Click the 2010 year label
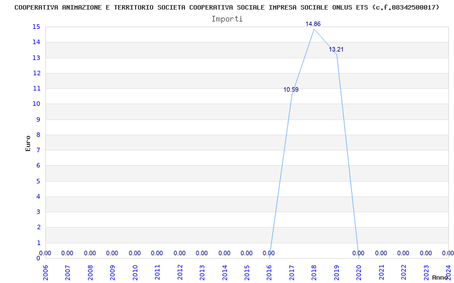The height and width of the screenshot is (283, 454). click(135, 272)
